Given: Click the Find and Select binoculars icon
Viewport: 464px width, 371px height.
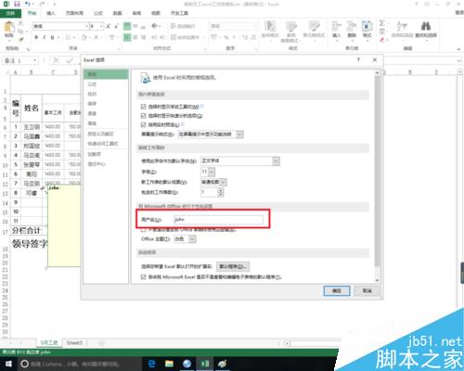Looking at the screenshot, I should [426, 26].
